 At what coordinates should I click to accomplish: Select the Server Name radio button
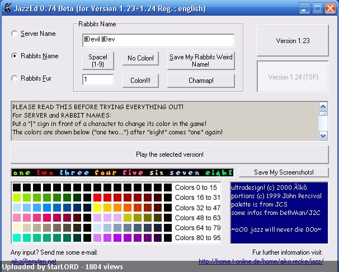point(15,34)
